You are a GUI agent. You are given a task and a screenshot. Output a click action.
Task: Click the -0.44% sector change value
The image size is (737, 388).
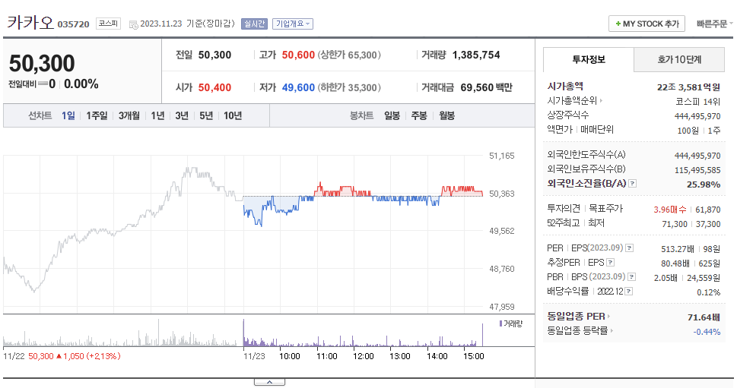[707, 332]
